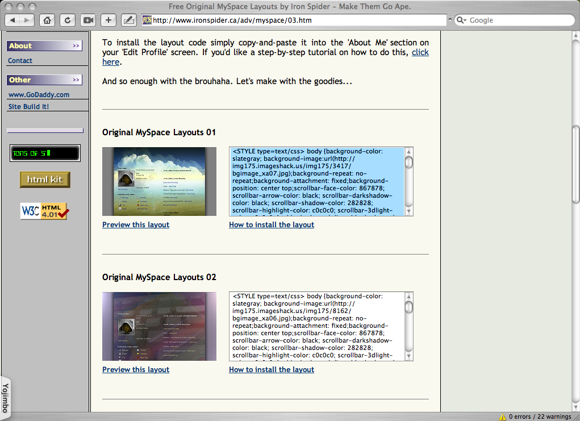Open the Contact sidebar link

[20, 61]
